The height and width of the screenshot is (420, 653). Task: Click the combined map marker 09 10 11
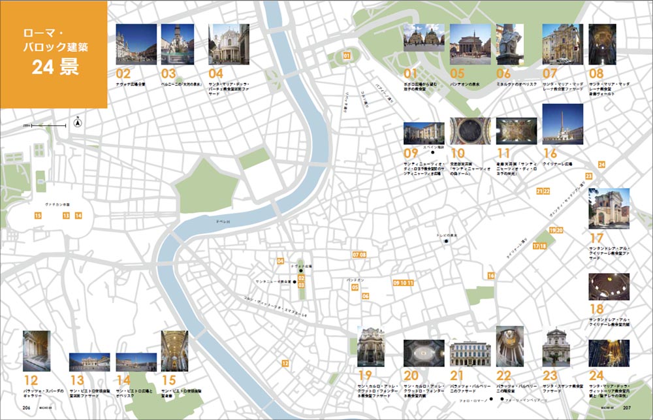coord(403,283)
